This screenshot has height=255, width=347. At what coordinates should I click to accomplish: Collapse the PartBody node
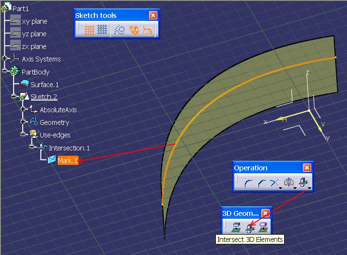click(x=4, y=71)
